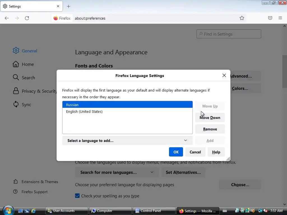Open the Sync settings category

(x=22, y=104)
